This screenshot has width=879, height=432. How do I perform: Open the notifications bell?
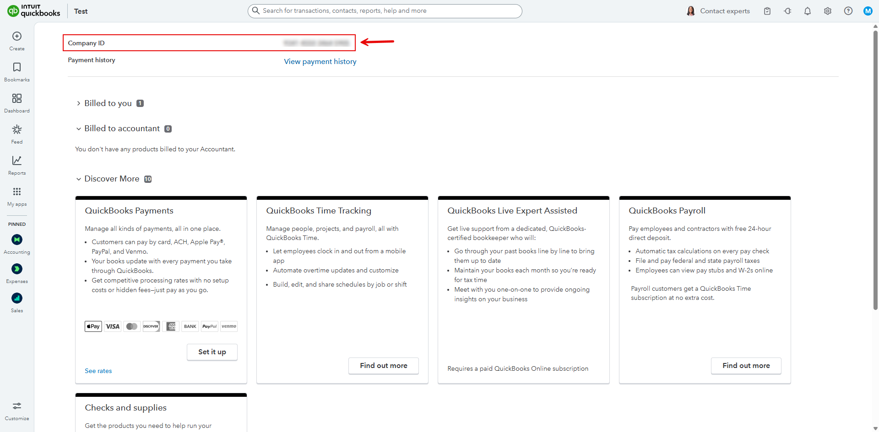[x=808, y=11]
